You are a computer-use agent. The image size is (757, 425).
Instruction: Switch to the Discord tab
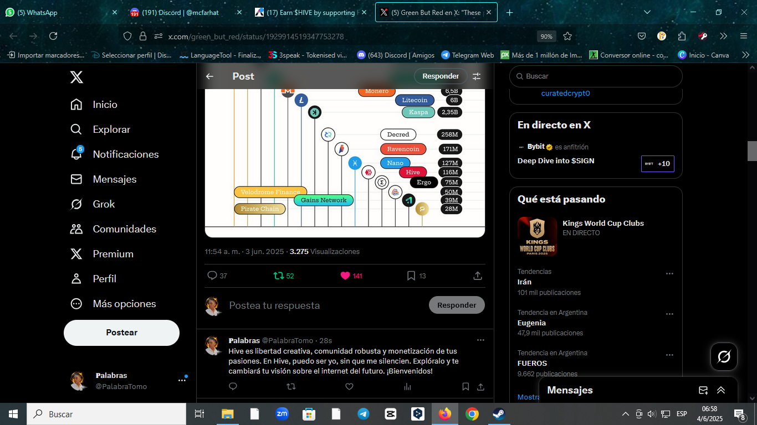(x=186, y=12)
